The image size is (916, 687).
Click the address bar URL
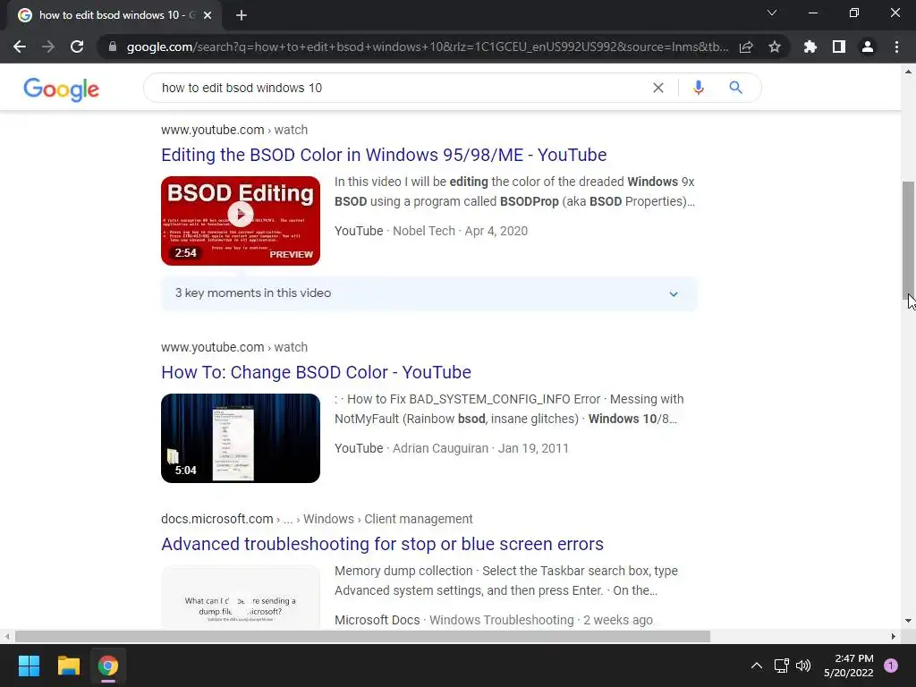[427, 47]
